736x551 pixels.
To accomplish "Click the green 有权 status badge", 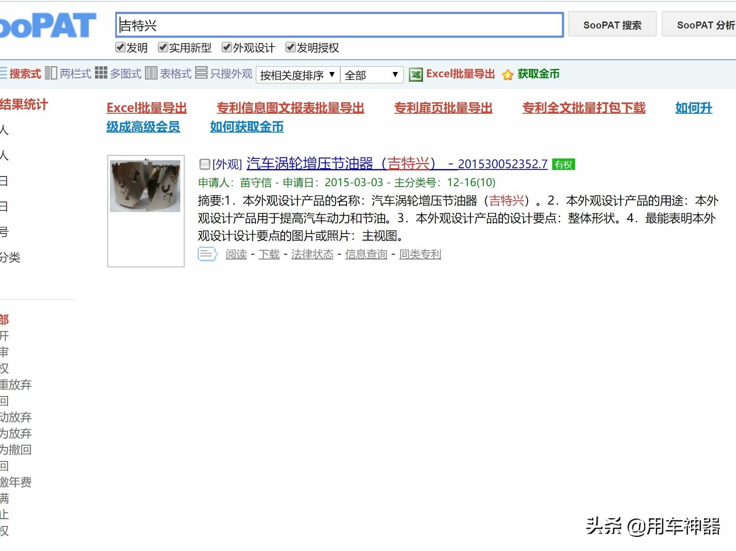I will pyautogui.click(x=563, y=164).
